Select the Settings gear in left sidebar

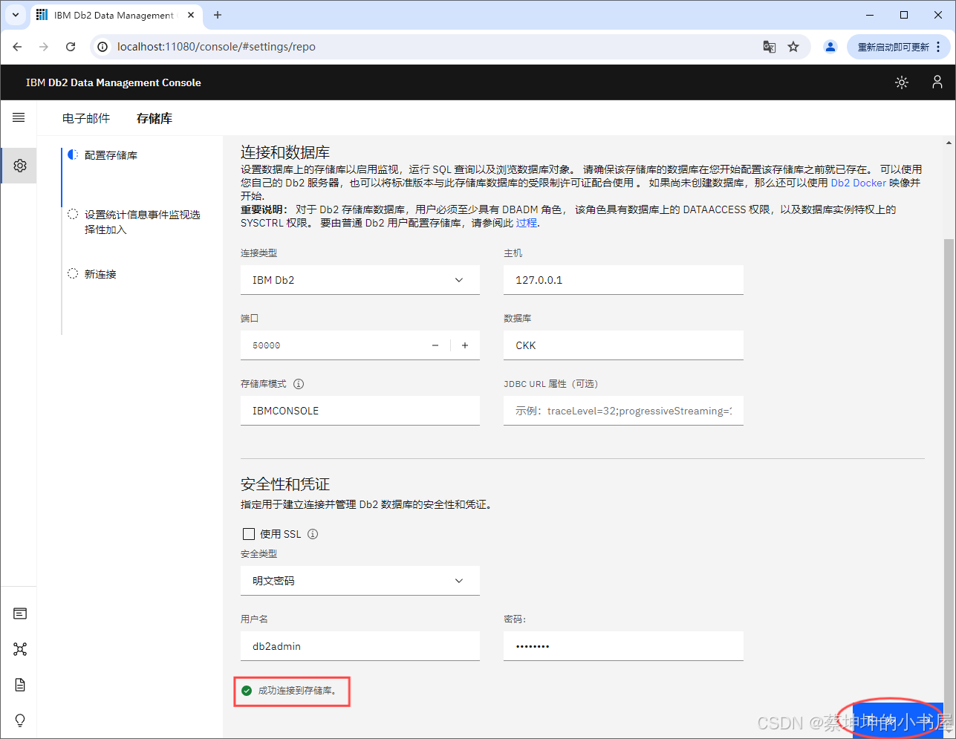(x=19, y=166)
